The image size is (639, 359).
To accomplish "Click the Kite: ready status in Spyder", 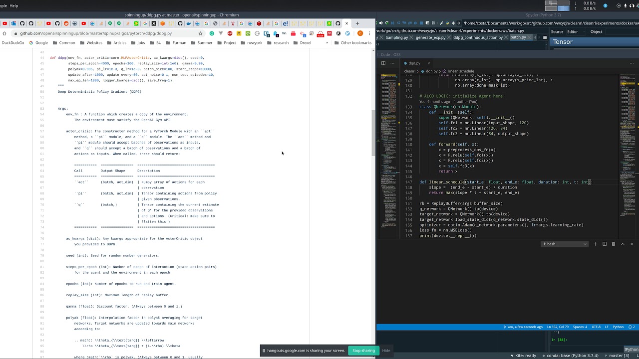I will point(524,356).
